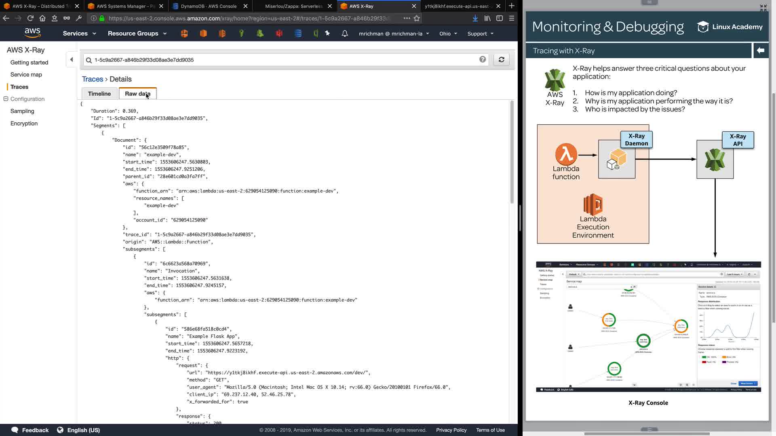776x436 pixels.
Task: Click the trace ID search field
Action: point(283,60)
